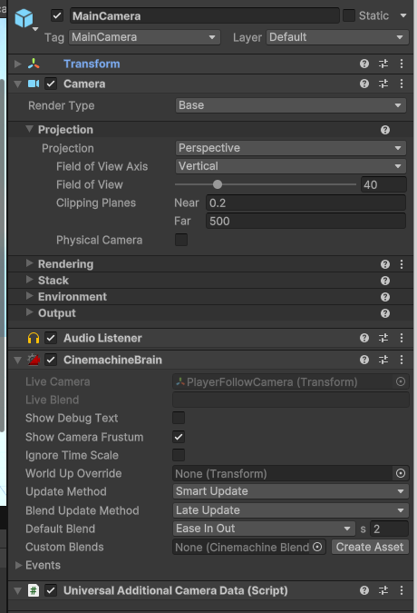Open help for Universal Additional Camera Data
The image size is (417, 613).
pos(364,590)
